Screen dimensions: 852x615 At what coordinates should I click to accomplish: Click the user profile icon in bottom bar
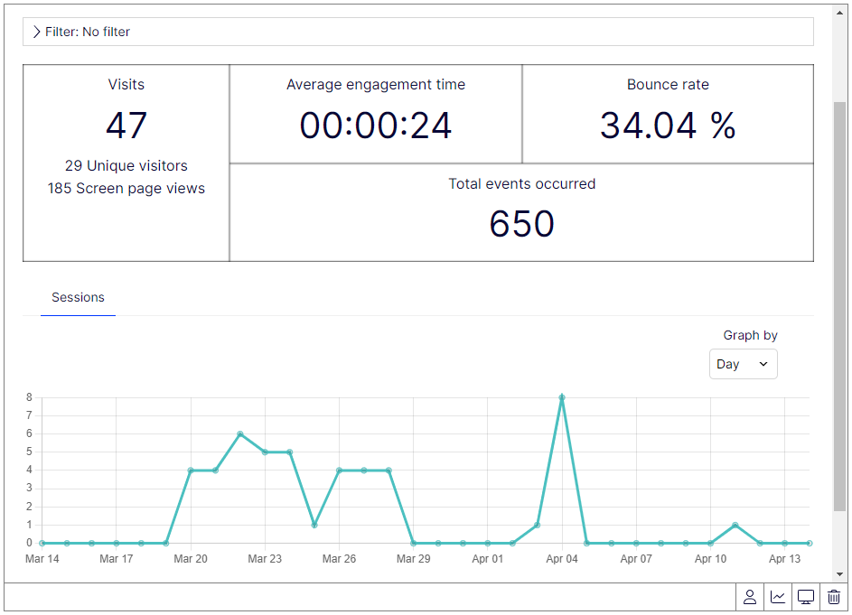click(750, 597)
